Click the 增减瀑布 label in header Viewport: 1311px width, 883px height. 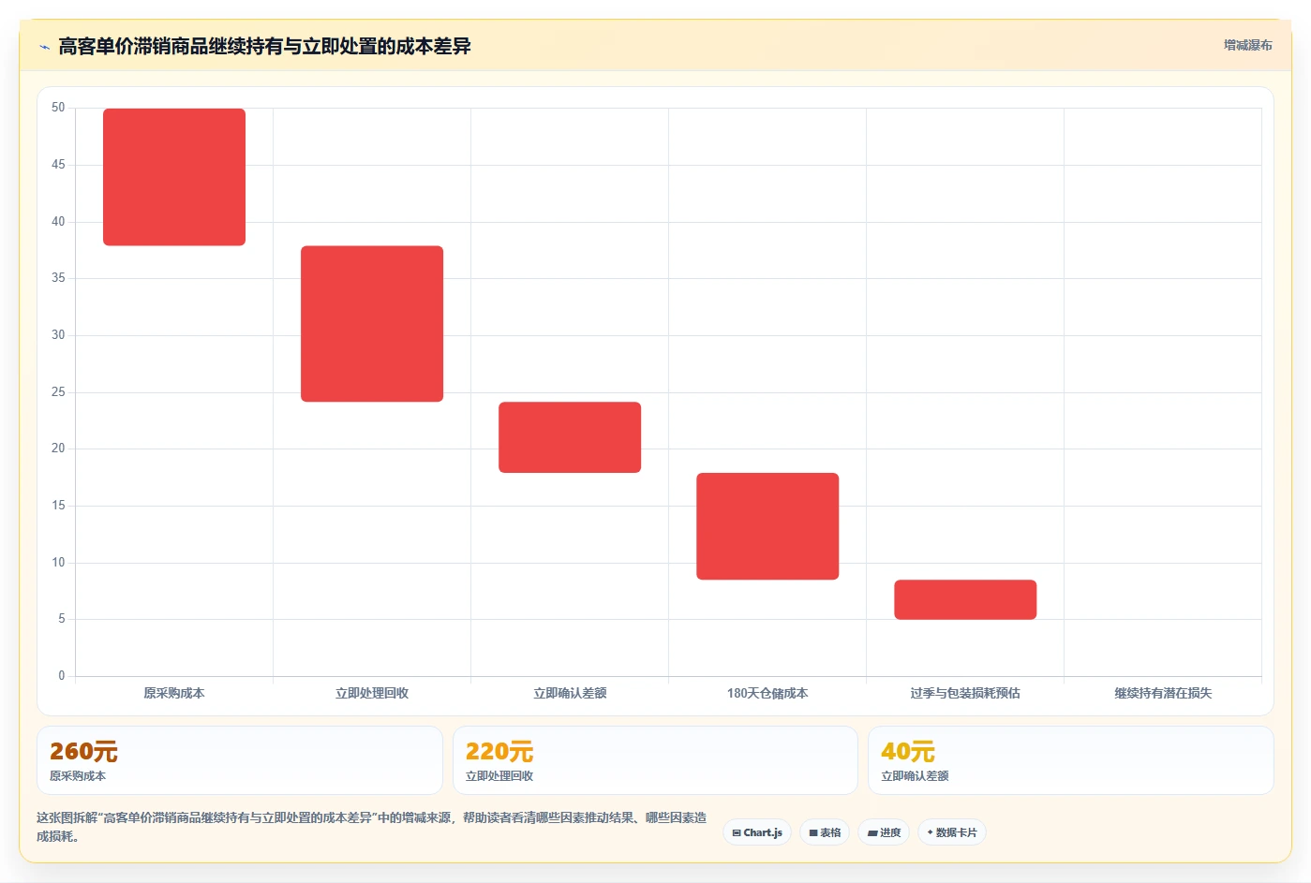[1247, 45]
